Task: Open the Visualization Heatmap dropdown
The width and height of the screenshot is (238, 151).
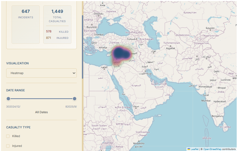Action: 41,73
